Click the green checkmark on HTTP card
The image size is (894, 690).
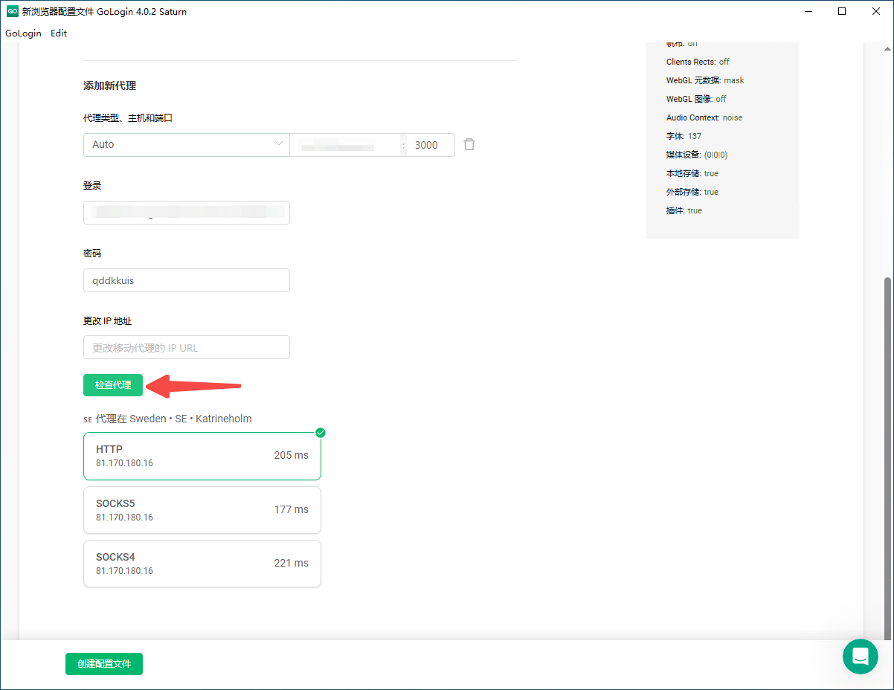point(321,433)
